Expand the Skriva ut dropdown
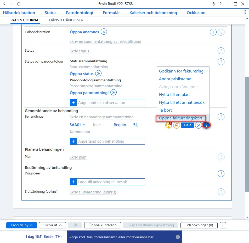This screenshot has height=243, width=249. [x=52, y=225]
